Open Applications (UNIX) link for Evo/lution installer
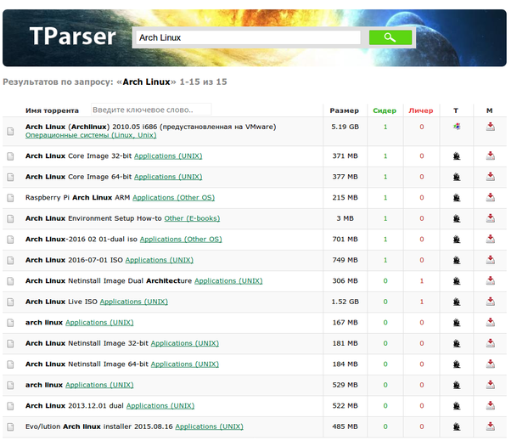517x446 pixels. click(x=210, y=426)
